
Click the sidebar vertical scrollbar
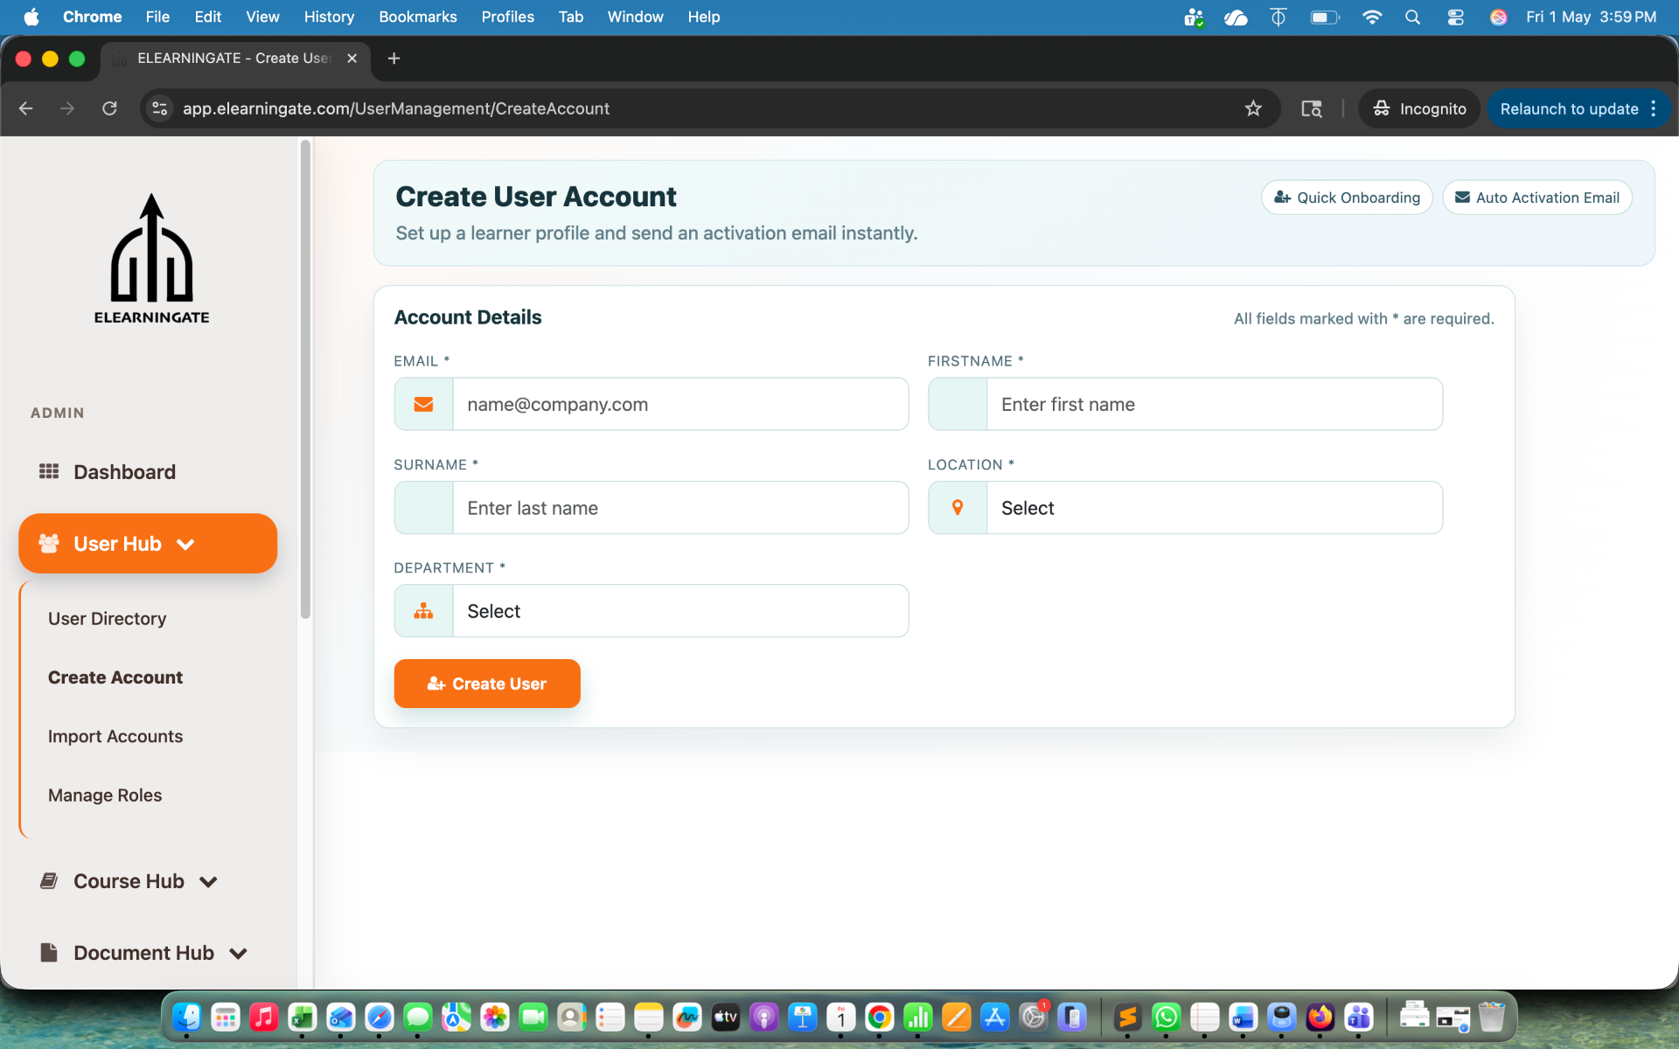[305, 379]
